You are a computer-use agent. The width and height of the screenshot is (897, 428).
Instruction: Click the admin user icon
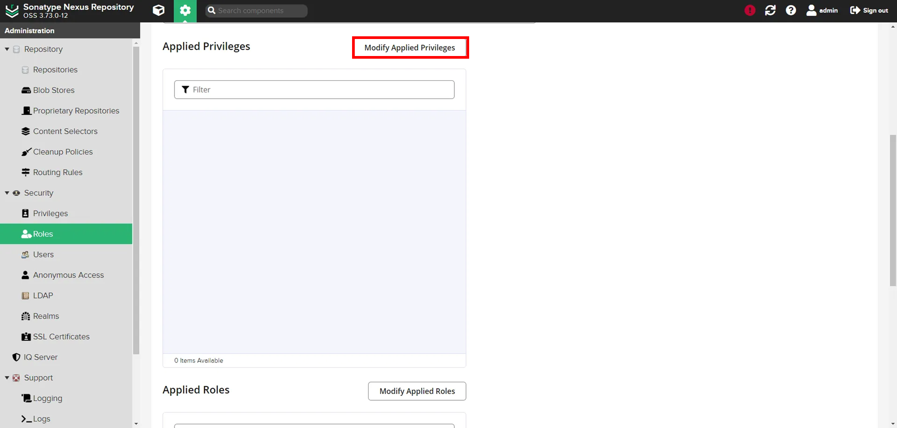coord(811,10)
